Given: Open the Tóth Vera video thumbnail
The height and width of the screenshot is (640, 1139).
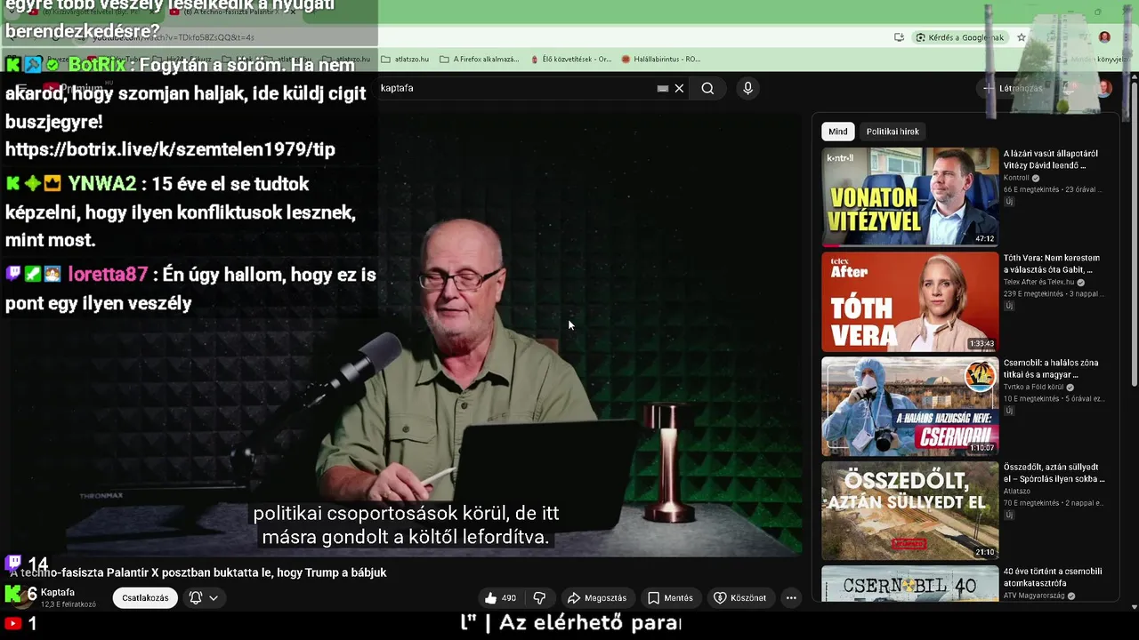Looking at the screenshot, I should tap(909, 301).
